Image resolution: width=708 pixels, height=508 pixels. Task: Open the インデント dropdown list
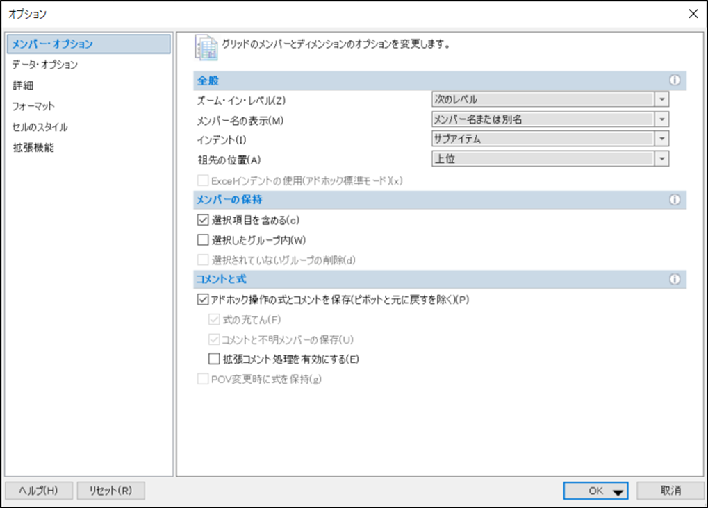click(662, 139)
